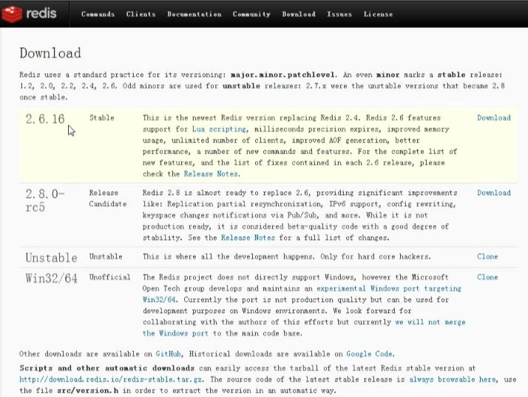
Task: Click version number 2.6.16
Action: (45, 119)
